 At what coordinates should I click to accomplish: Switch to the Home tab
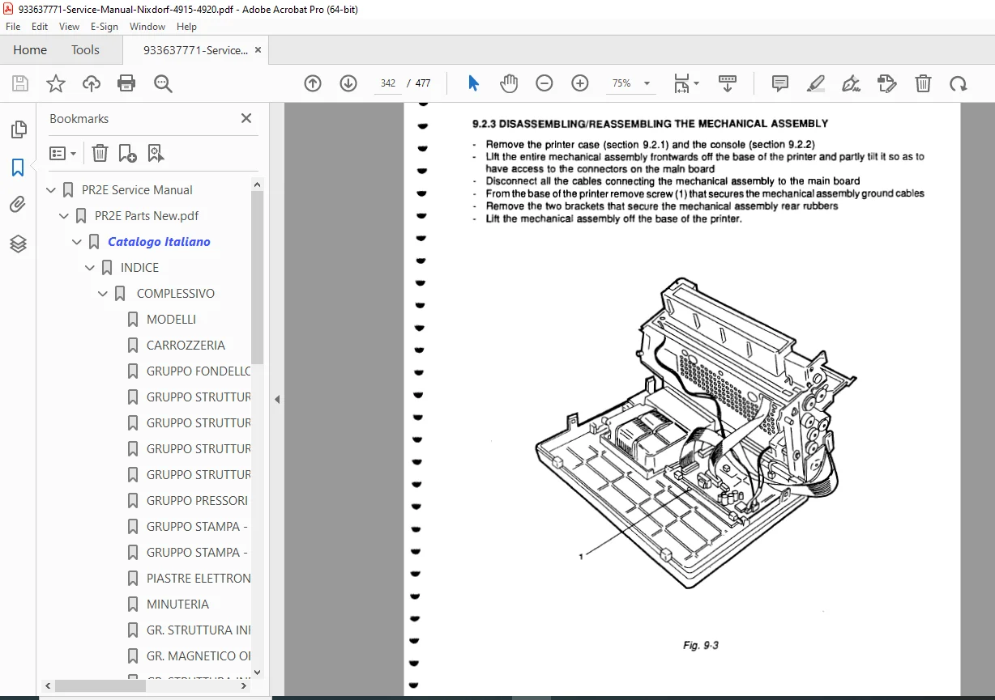coord(30,49)
